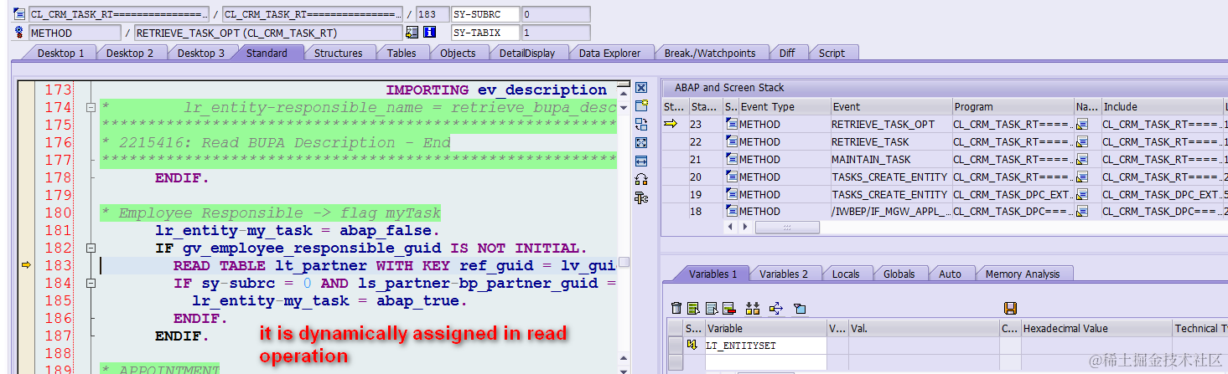Click the red delete-row icon in Variables toolbar

(728, 309)
